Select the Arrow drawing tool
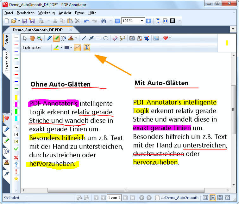Screen dimensions: 239x204 pyautogui.click(x=91, y=38)
